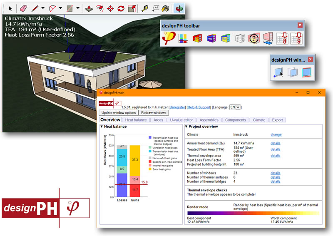This screenshot has width=333, height=236.
Task: Open the Heat balance tab
Action: click(136, 120)
